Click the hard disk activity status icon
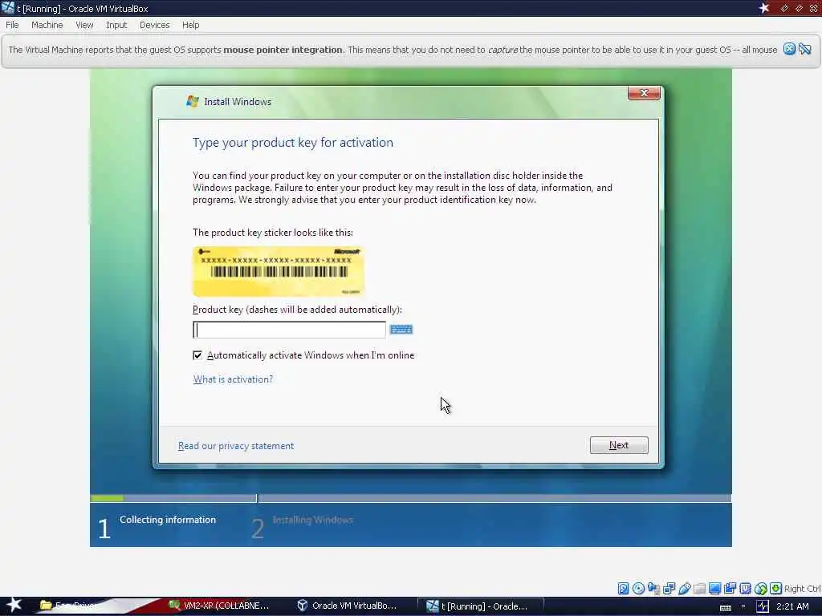This screenshot has width=822, height=616. pos(623,588)
